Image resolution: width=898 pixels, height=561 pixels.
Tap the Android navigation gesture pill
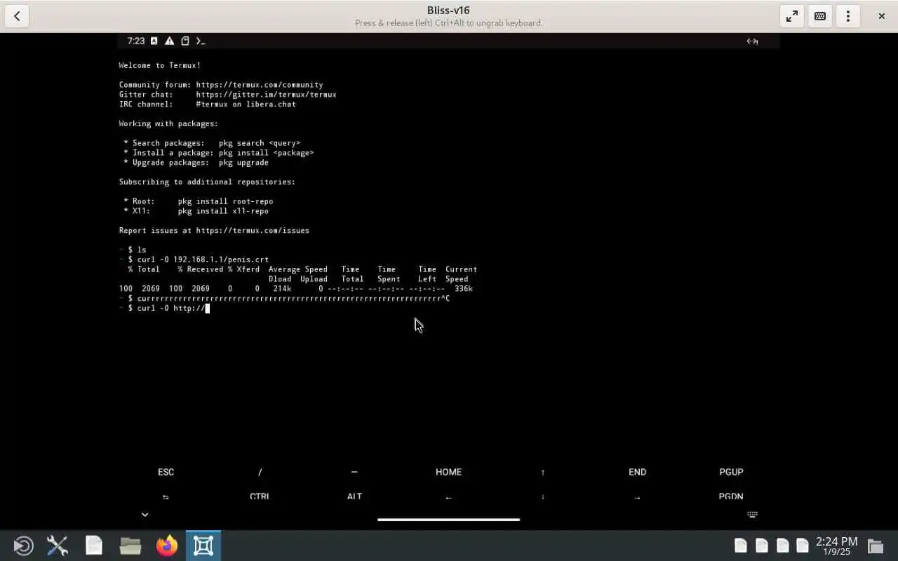tap(448, 520)
